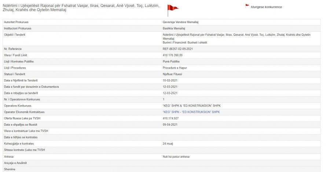The height and width of the screenshot is (172, 330).
Task: Select the Objekti i Tenderit label
Action: 15,35
